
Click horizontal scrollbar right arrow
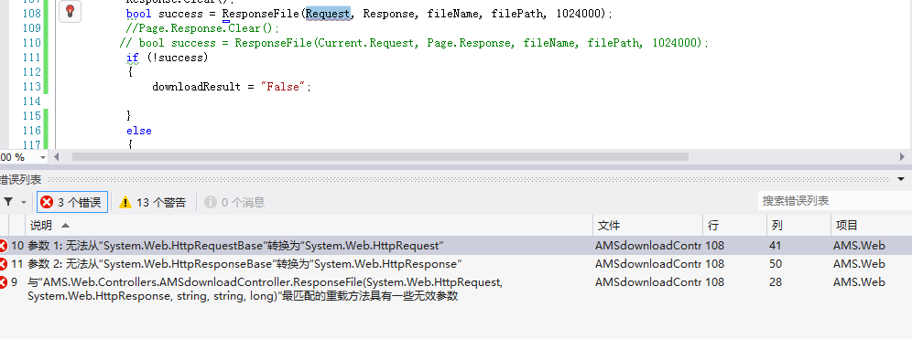tap(902, 157)
